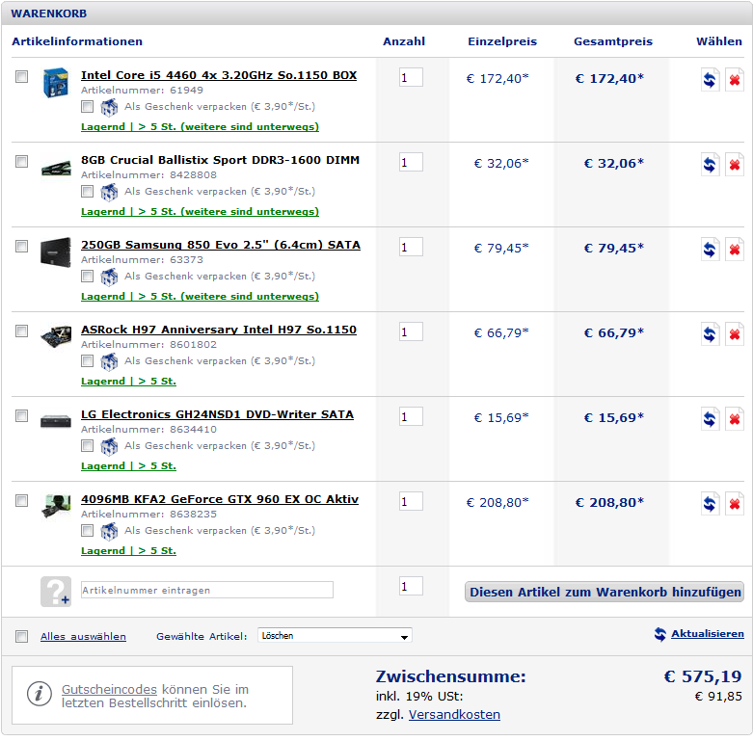Click Diesen Artikel zum Warenkorb hinzufügen button
Viewport: 753px width, 741px height.
tap(605, 592)
